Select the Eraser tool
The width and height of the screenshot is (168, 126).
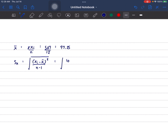pos(32,15)
